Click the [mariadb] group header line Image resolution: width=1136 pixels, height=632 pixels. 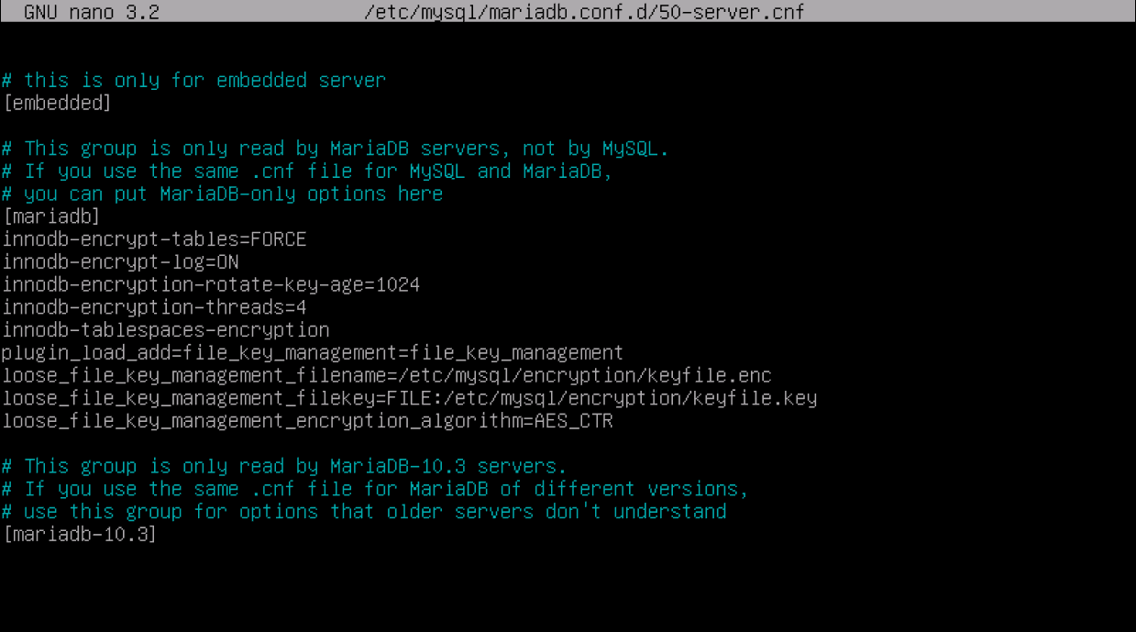pyautogui.click(x=51, y=216)
